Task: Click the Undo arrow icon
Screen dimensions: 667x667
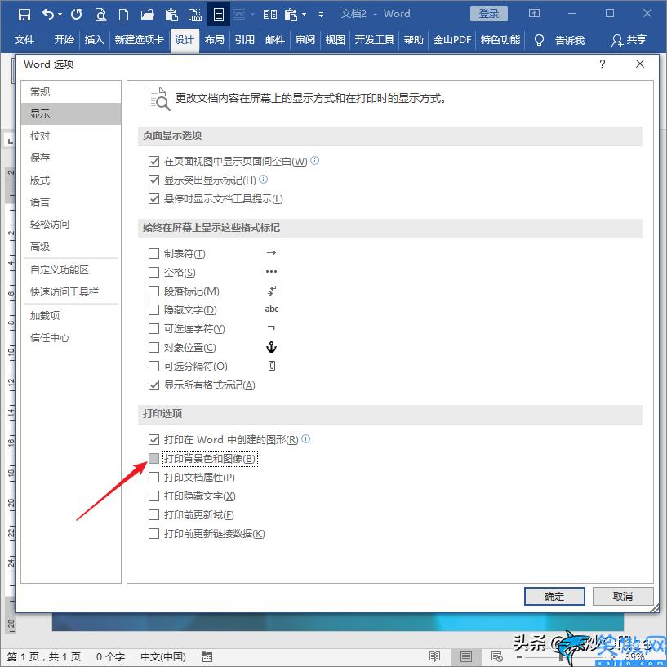Action: pyautogui.click(x=48, y=15)
